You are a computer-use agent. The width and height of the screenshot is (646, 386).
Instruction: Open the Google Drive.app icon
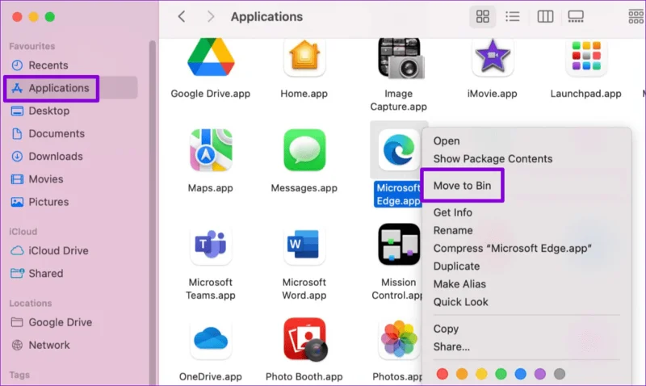(211, 57)
